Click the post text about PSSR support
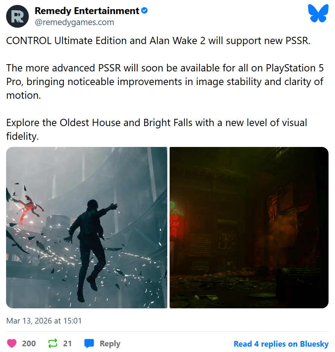 (158, 41)
